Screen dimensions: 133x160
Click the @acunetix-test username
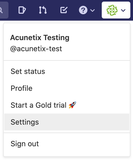36,49
